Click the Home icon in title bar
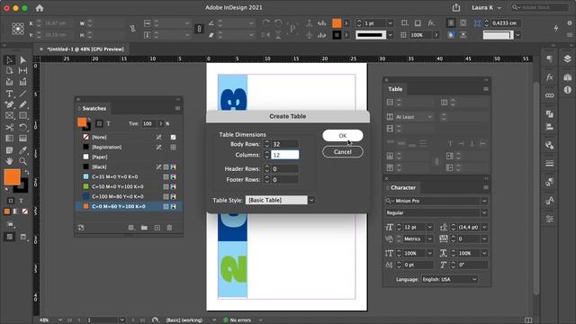Viewport: 576px width, 324px height. (40, 8)
